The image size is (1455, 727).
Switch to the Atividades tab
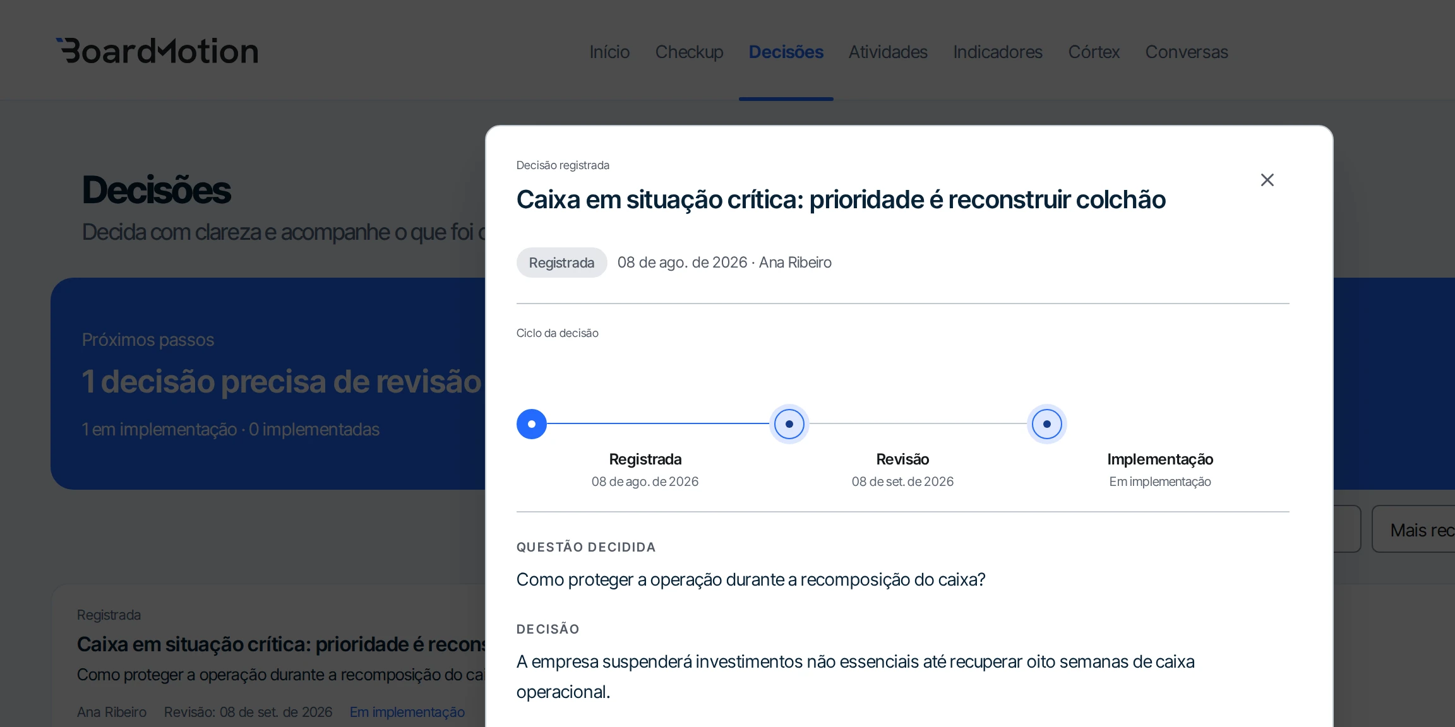[888, 52]
